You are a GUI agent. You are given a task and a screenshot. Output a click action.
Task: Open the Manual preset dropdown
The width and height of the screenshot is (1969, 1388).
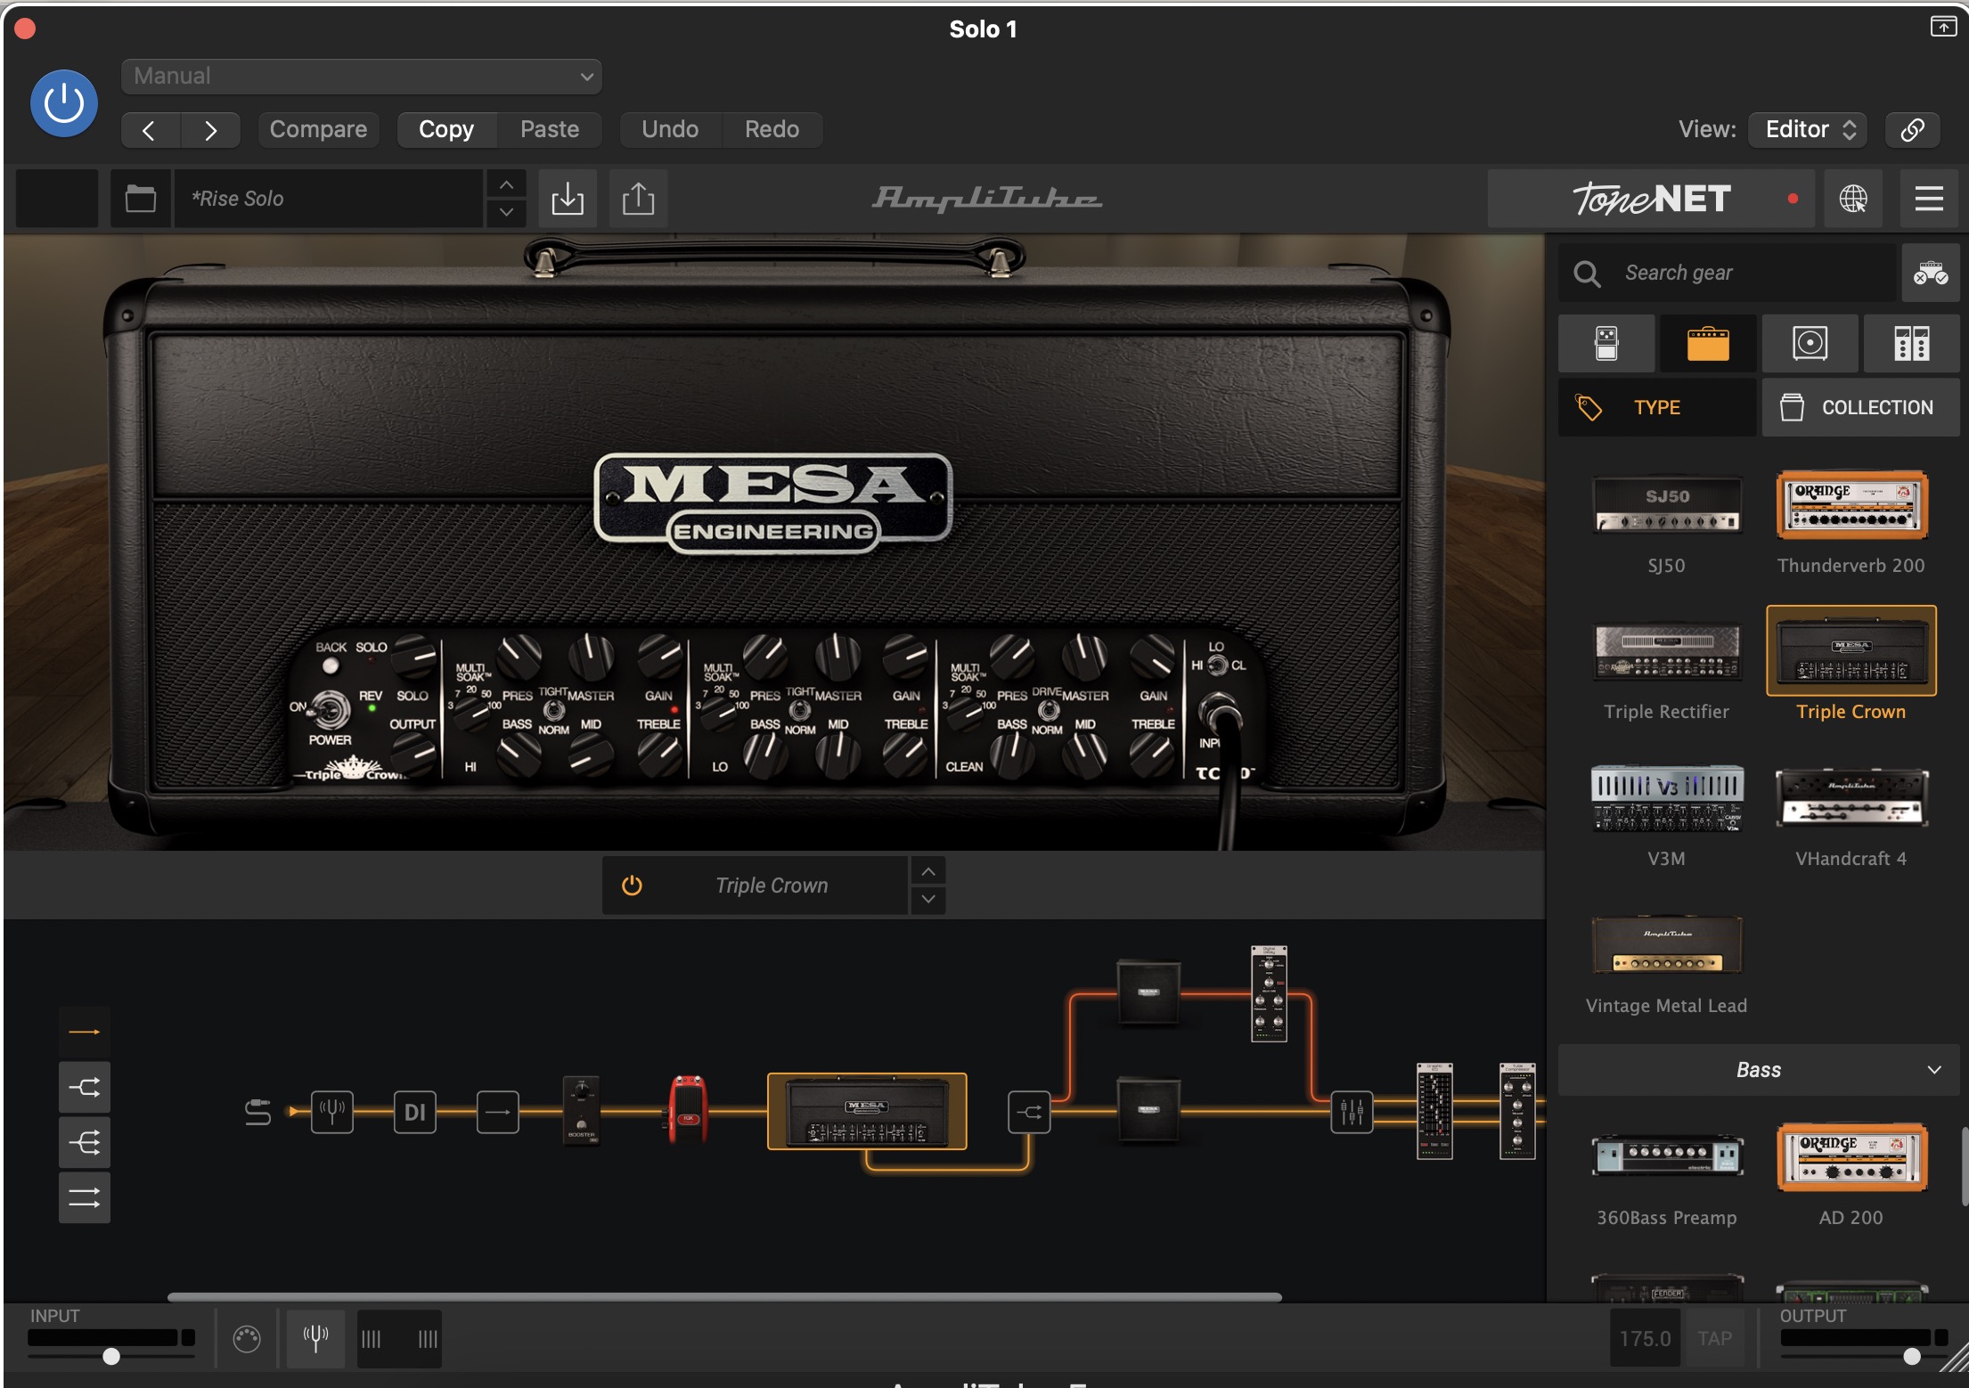click(361, 77)
